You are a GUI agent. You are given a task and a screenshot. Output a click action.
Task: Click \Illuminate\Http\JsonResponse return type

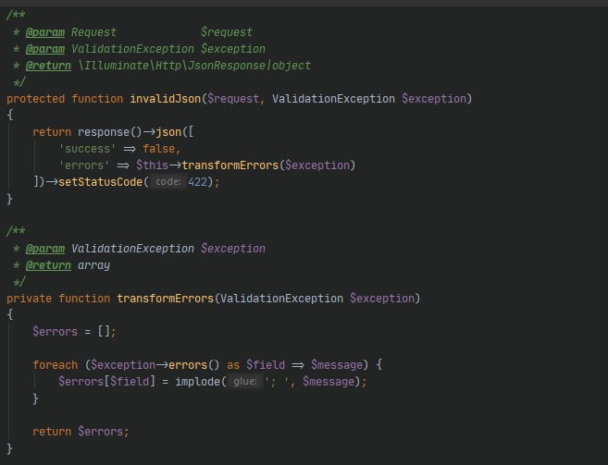click(172, 66)
